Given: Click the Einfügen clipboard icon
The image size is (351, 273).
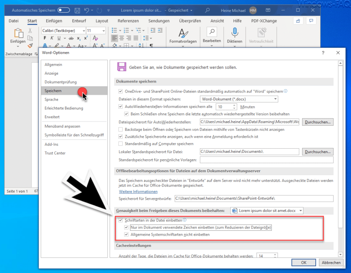Looking at the screenshot, I should click(x=19, y=33).
